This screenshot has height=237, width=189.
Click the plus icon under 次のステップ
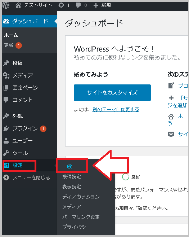point(171,98)
